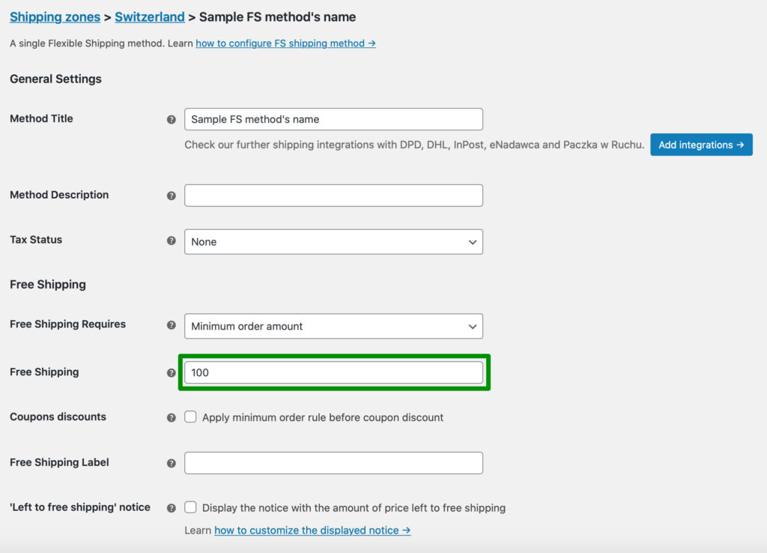
Task: Click the 'Left to free shipping' notice help icon
Action: click(x=172, y=508)
